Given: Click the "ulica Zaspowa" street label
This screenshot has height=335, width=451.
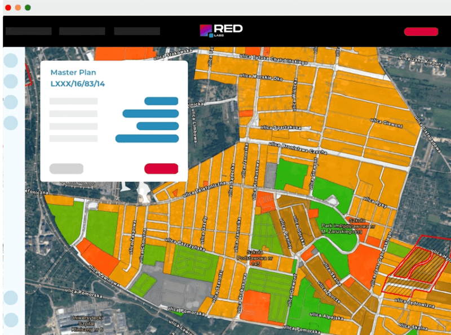Looking at the screenshot, I should (132, 237).
